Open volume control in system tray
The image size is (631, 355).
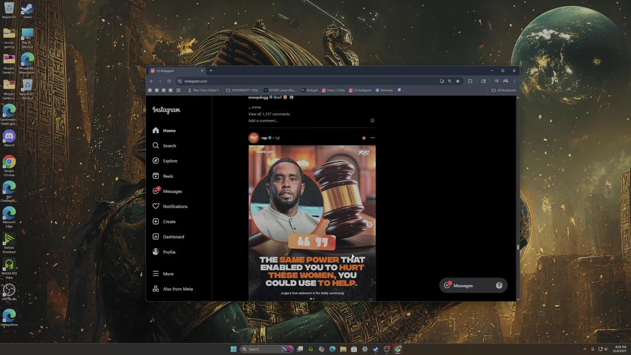coord(606,349)
